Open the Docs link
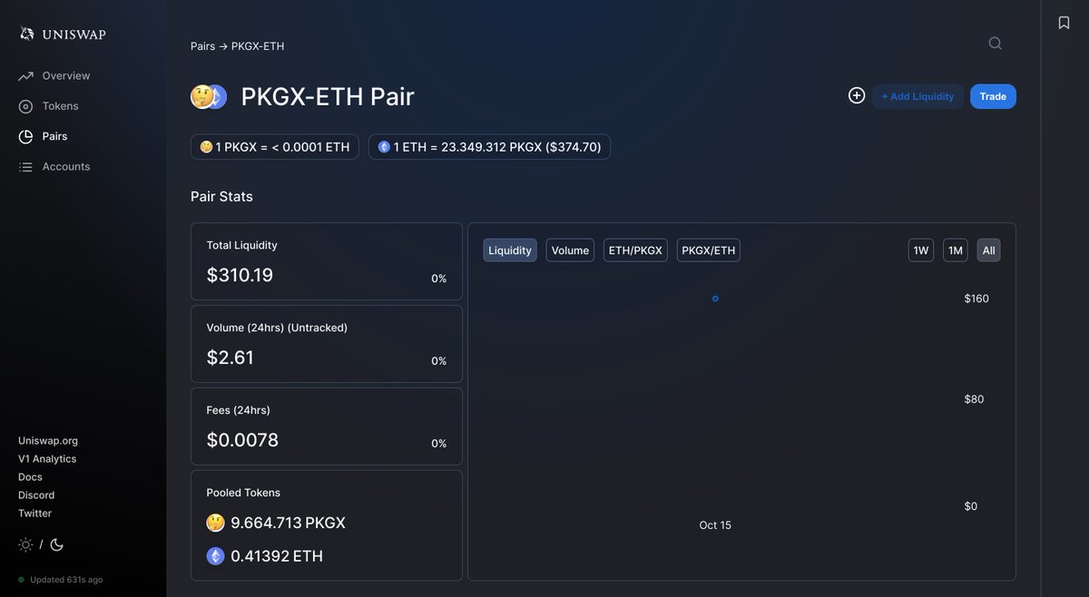Viewport: 1089px width, 597px height. click(30, 477)
